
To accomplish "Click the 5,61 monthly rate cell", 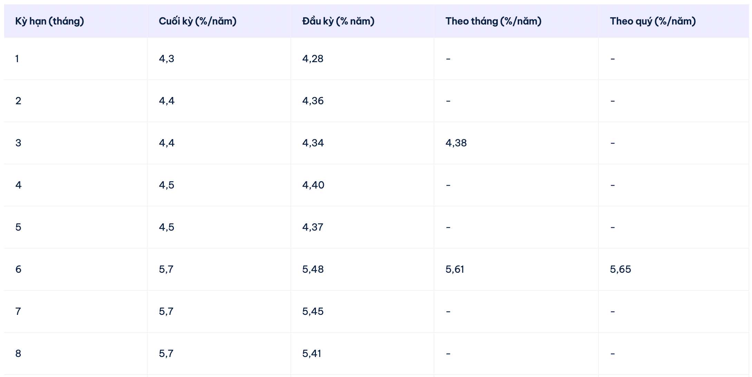I will pyautogui.click(x=455, y=269).
